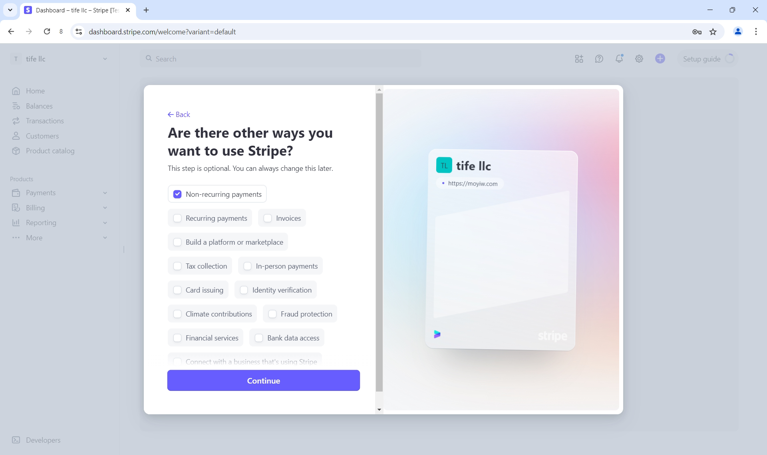Click the notifications bell icon
Viewport: 767px width, 455px height.
click(x=619, y=59)
